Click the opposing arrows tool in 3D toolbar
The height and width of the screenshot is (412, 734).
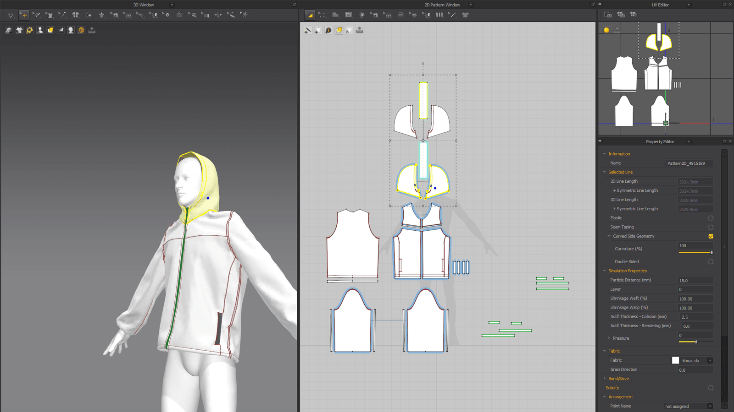point(218,15)
